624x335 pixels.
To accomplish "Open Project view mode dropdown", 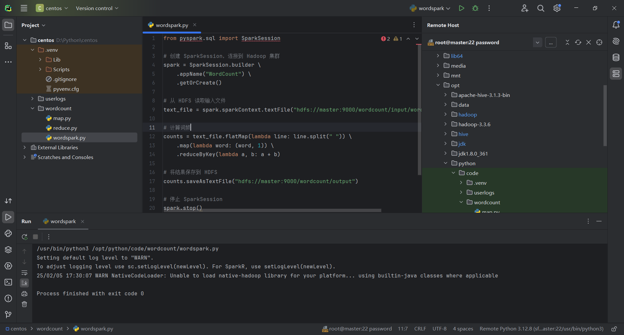I will pos(33,25).
